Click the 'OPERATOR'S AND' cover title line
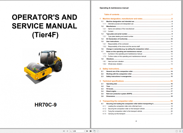The width and height of the screenshot is (183, 133). tap(45, 17)
